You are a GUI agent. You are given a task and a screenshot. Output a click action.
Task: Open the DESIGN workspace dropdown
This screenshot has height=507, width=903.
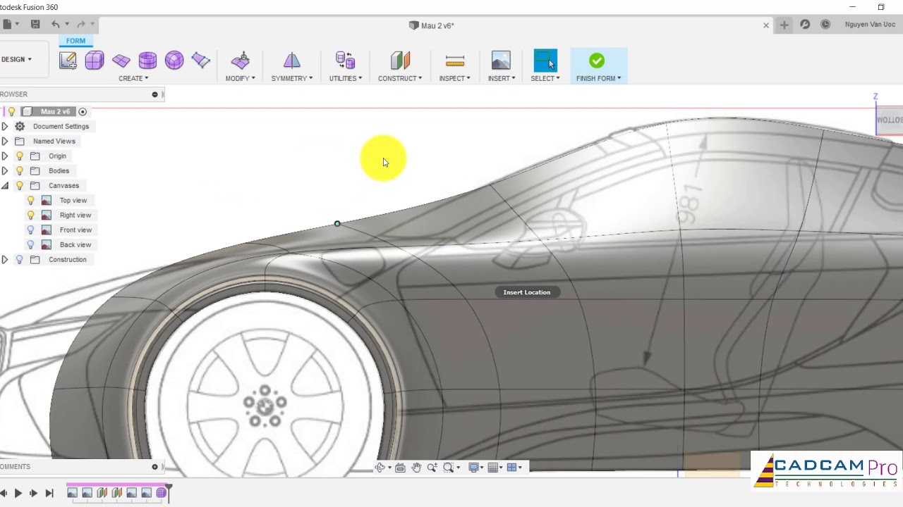pos(16,59)
